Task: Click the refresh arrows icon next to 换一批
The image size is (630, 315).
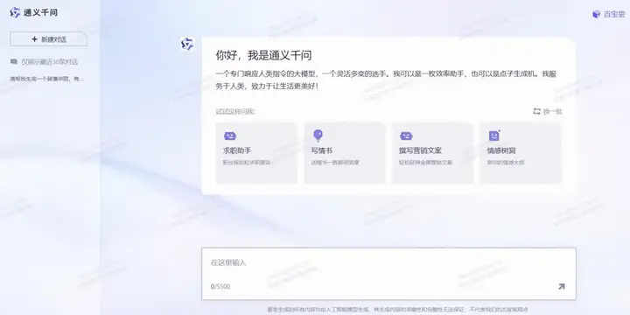Action: click(x=536, y=111)
